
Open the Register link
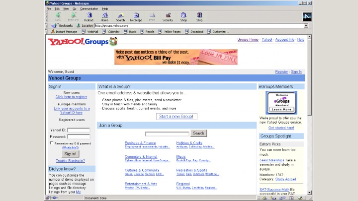tap(281, 72)
